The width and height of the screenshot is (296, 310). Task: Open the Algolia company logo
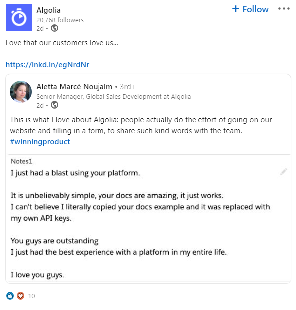pos(19,17)
